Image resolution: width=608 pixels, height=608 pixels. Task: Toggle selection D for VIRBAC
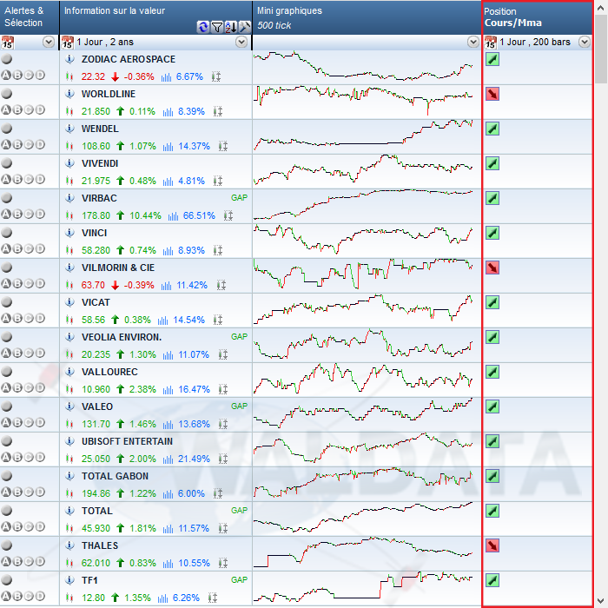coord(40,214)
